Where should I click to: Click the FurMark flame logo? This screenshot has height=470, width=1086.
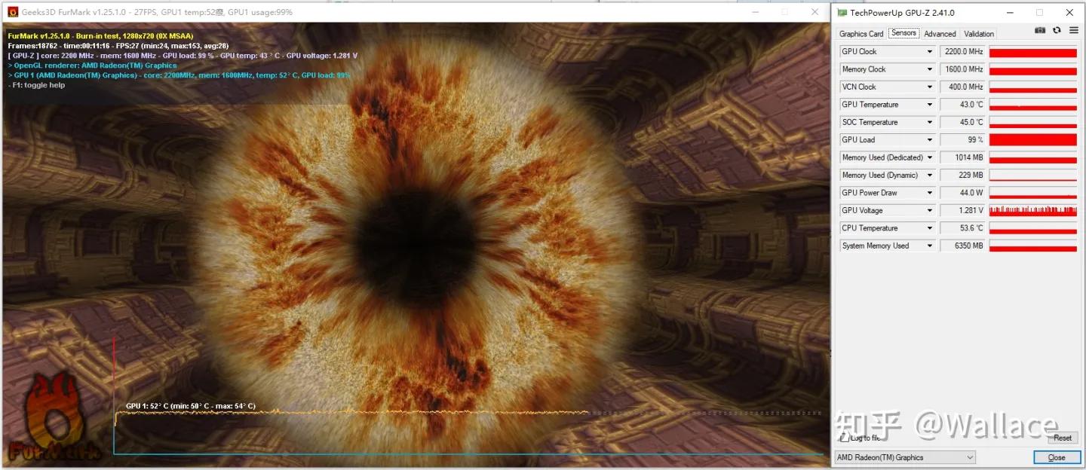[x=51, y=418]
